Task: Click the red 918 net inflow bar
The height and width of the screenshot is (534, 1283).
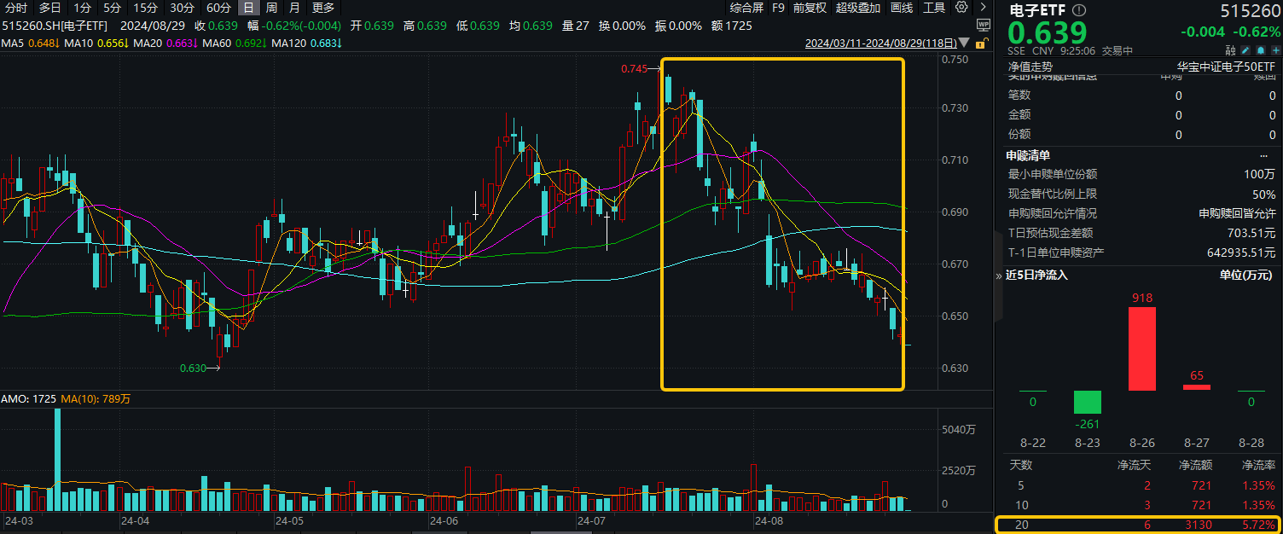Action: tap(1142, 348)
